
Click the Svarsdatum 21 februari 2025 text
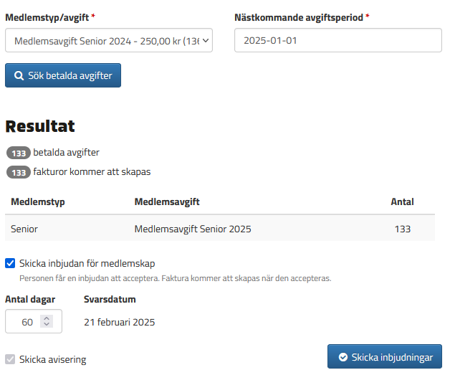119,322
